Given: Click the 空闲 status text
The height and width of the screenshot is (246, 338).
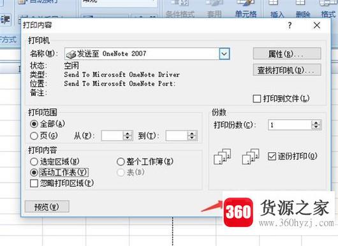Looking at the screenshot, I should [71, 66].
